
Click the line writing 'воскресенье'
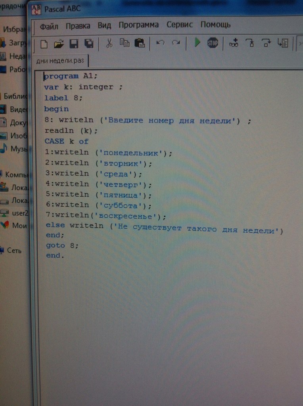[x=106, y=215]
